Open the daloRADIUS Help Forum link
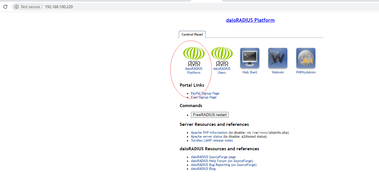 point(222,161)
